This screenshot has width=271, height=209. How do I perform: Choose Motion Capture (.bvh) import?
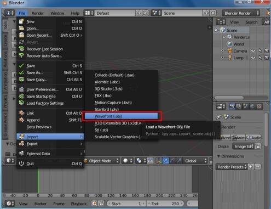point(121,103)
